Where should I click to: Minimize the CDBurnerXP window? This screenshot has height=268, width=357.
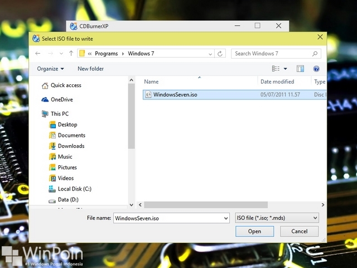tap(238, 26)
